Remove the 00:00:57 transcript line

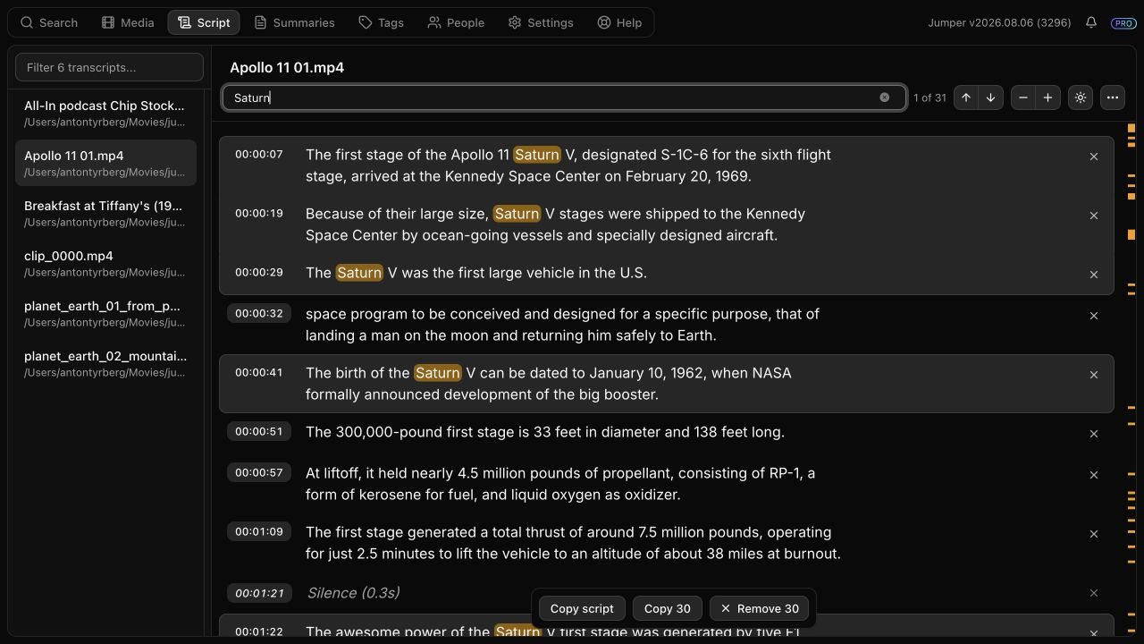1094,475
